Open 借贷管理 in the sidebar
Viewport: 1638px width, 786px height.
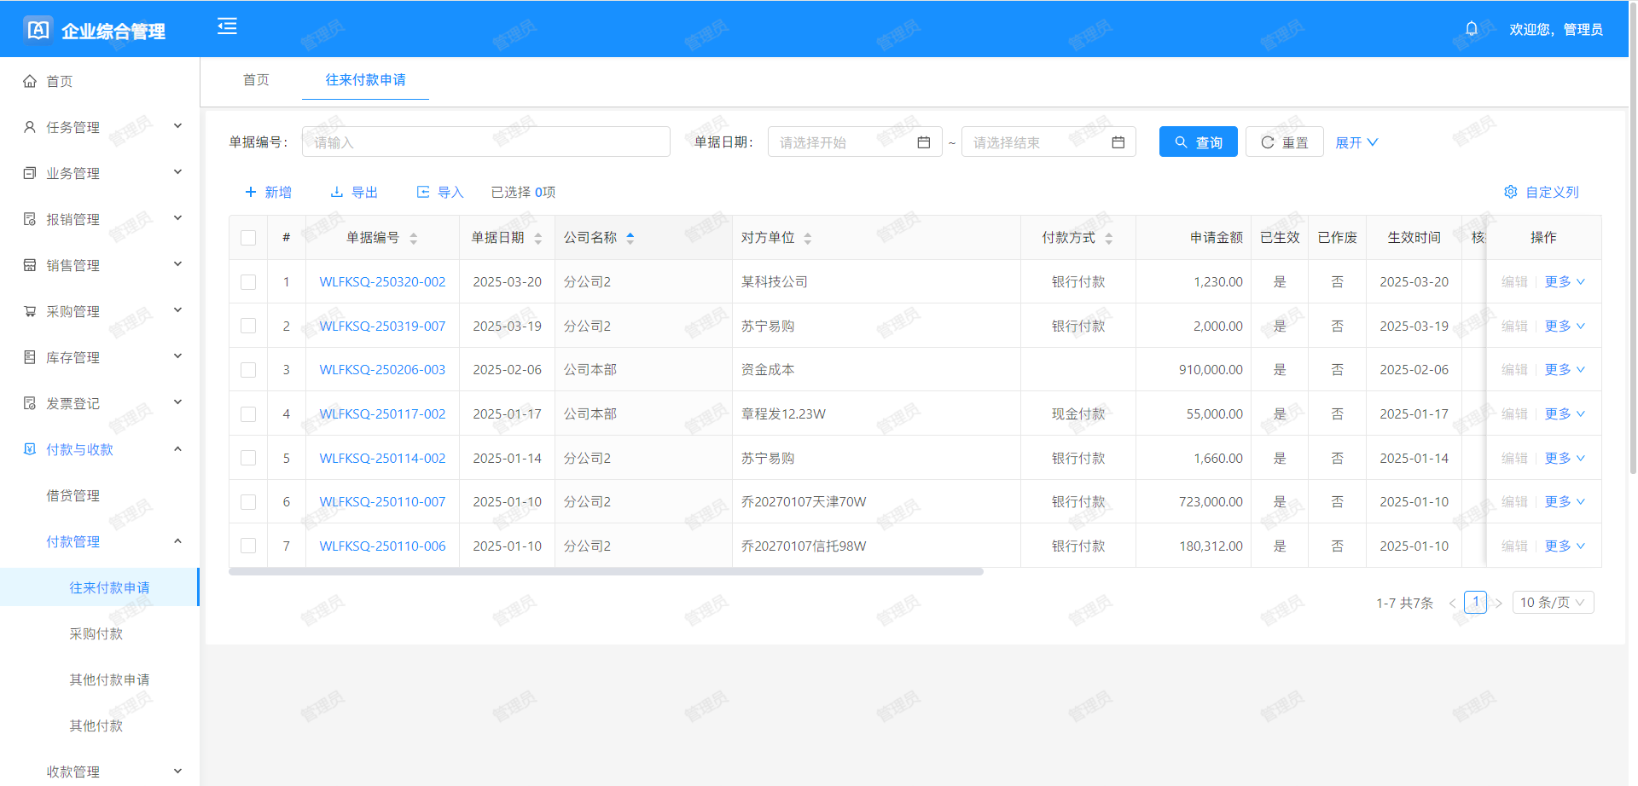pos(73,495)
